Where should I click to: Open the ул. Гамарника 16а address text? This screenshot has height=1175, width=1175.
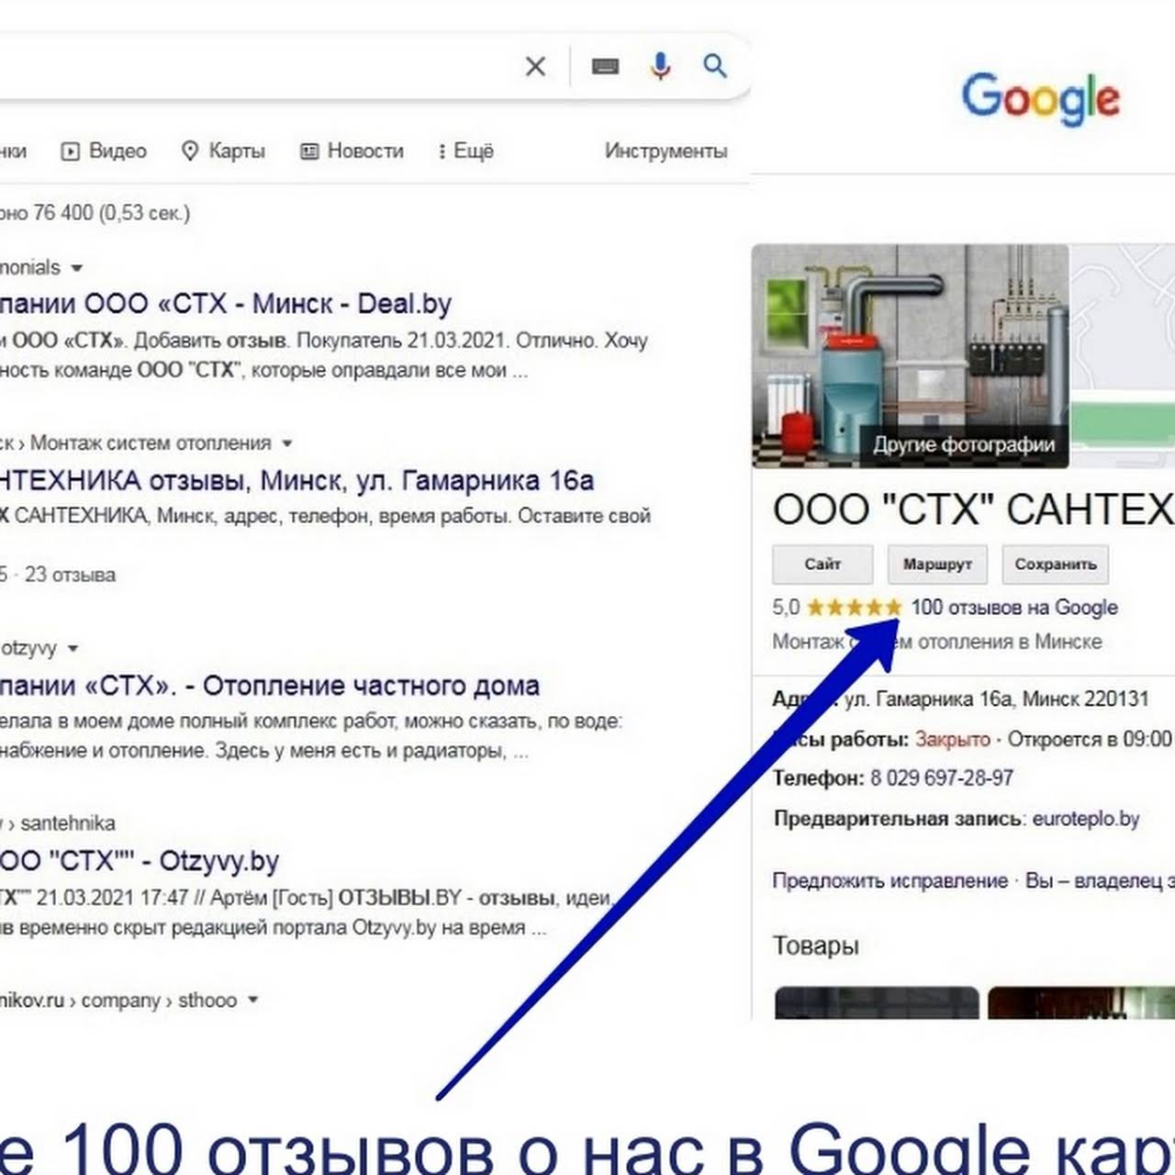996,699
